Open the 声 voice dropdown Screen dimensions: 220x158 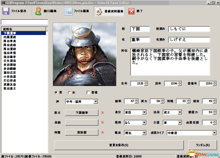point(96,101)
